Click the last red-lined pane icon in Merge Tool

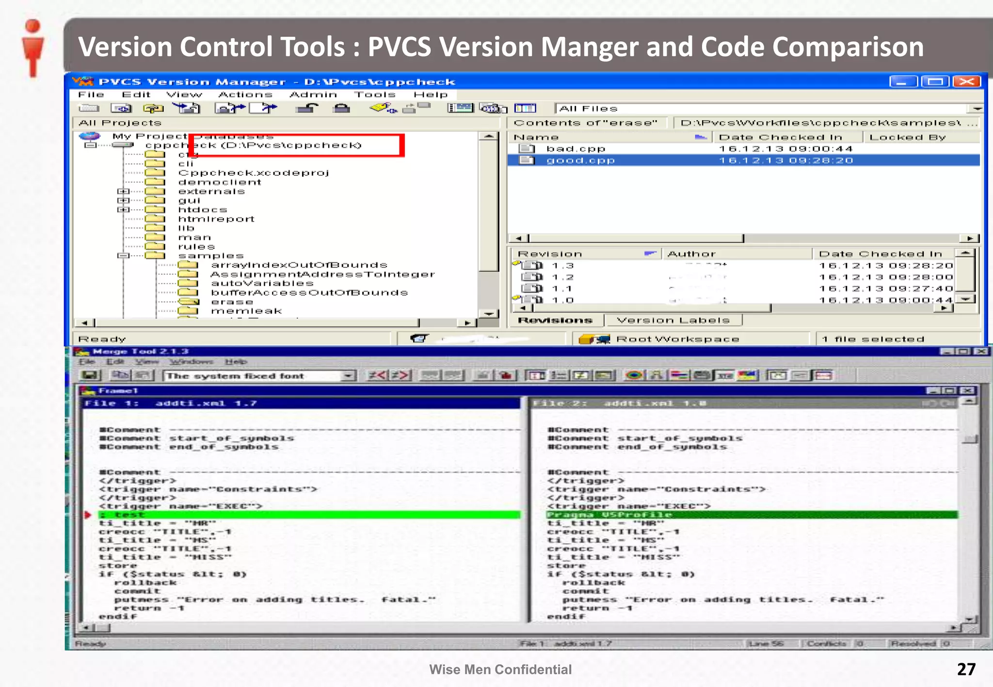(x=824, y=375)
